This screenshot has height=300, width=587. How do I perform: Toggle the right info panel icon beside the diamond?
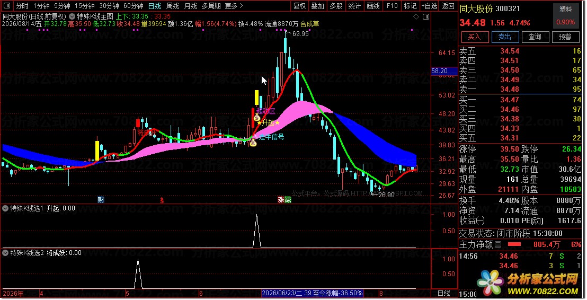[x=426, y=17]
